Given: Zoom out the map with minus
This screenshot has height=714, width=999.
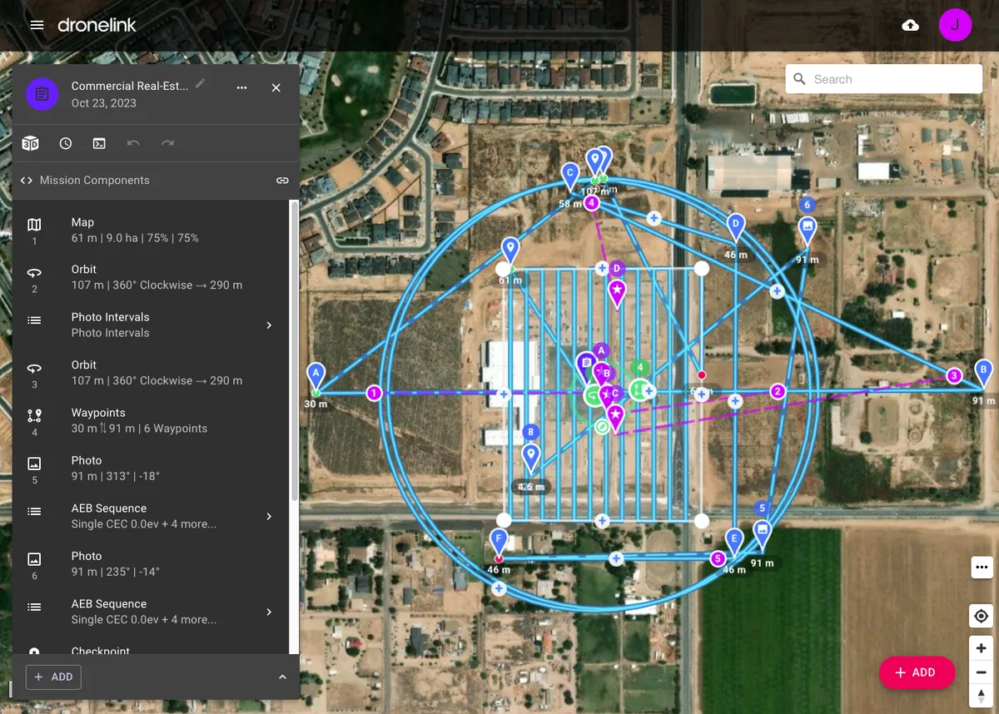Looking at the screenshot, I should tap(982, 672).
